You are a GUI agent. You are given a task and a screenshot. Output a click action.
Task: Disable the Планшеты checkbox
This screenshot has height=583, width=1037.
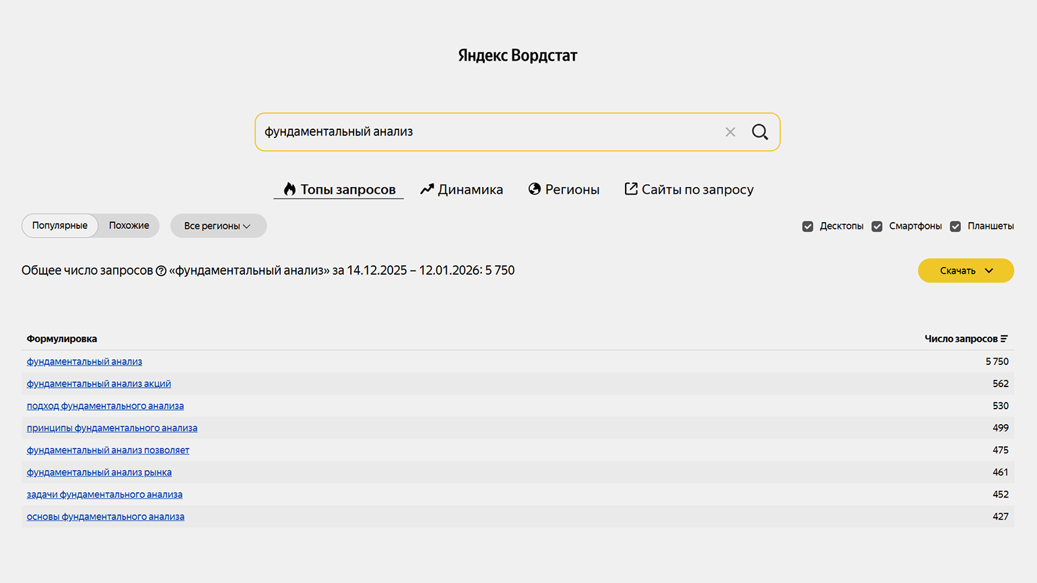(955, 226)
